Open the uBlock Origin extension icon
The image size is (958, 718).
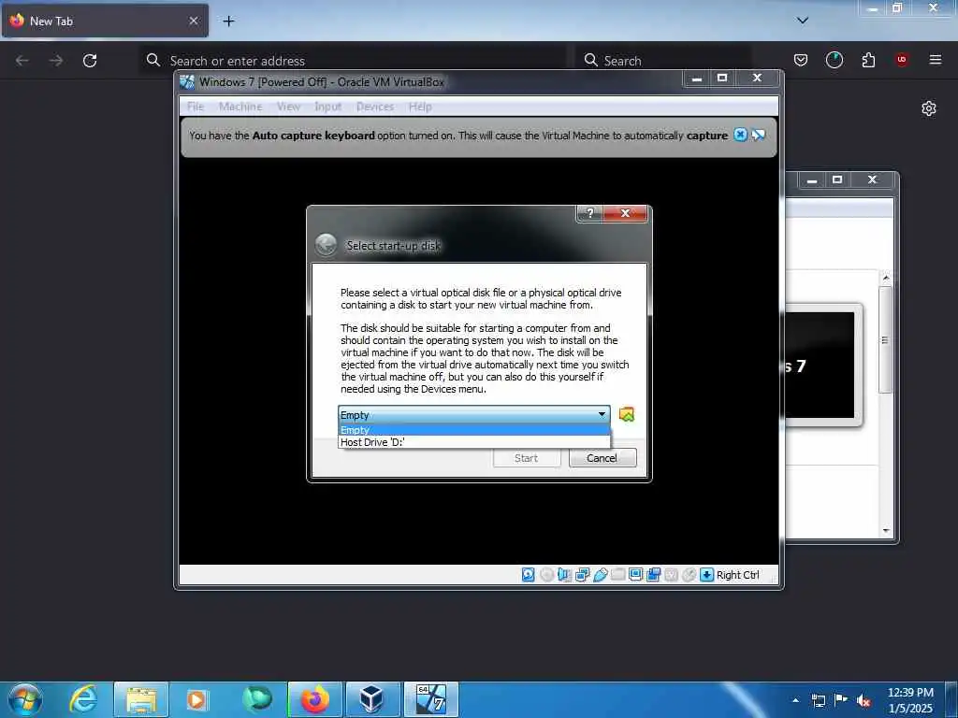(901, 60)
